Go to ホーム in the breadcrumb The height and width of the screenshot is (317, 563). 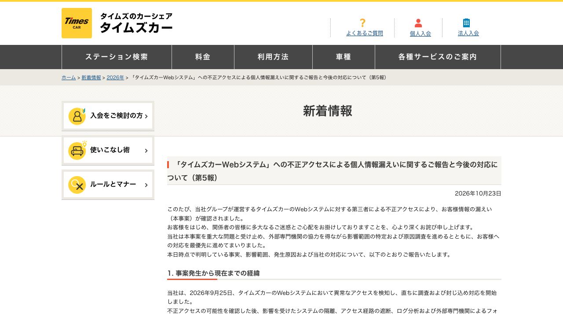point(69,77)
